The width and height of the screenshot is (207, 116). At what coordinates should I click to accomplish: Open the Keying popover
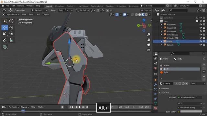25,107
